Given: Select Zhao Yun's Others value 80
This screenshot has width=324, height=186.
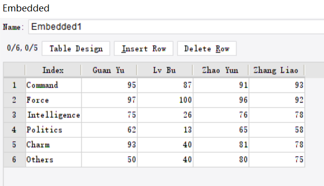Looking at the screenshot, I should (221, 160).
